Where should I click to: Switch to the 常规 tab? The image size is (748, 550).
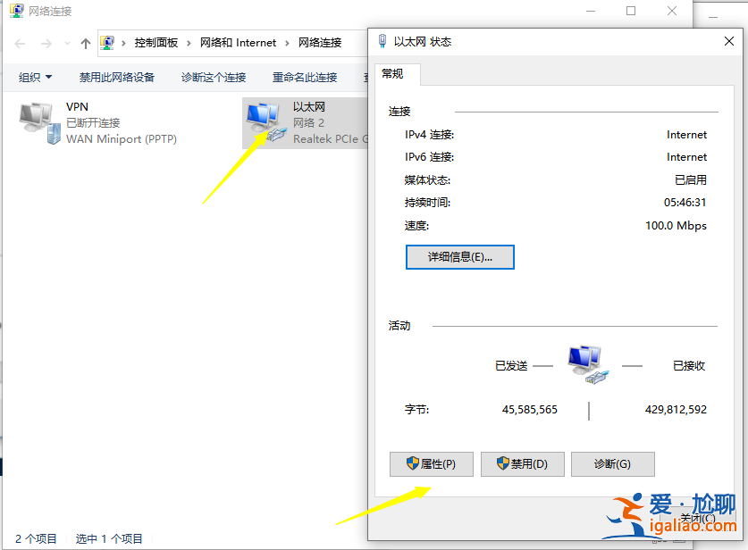click(392, 74)
